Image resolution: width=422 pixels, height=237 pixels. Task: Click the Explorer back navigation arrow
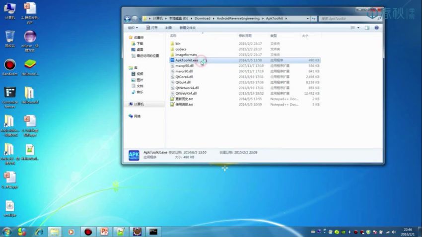point(128,19)
